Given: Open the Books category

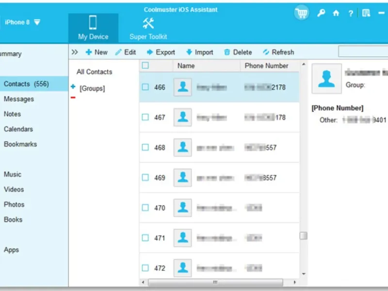Looking at the screenshot, I should 13,220.
